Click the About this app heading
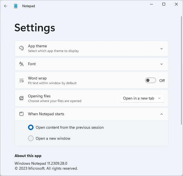The width and height of the screenshot is (183, 176). pyautogui.click(x=28, y=156)
